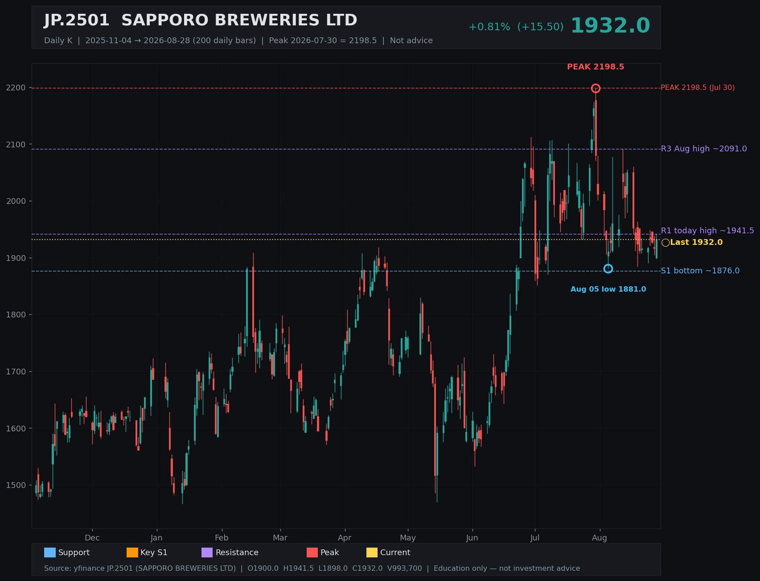Image resolution: width=760 pixels, height=581 pixels.
Task: Click the 2200 y-axis tick label
Action: click(x=16, y=88)
